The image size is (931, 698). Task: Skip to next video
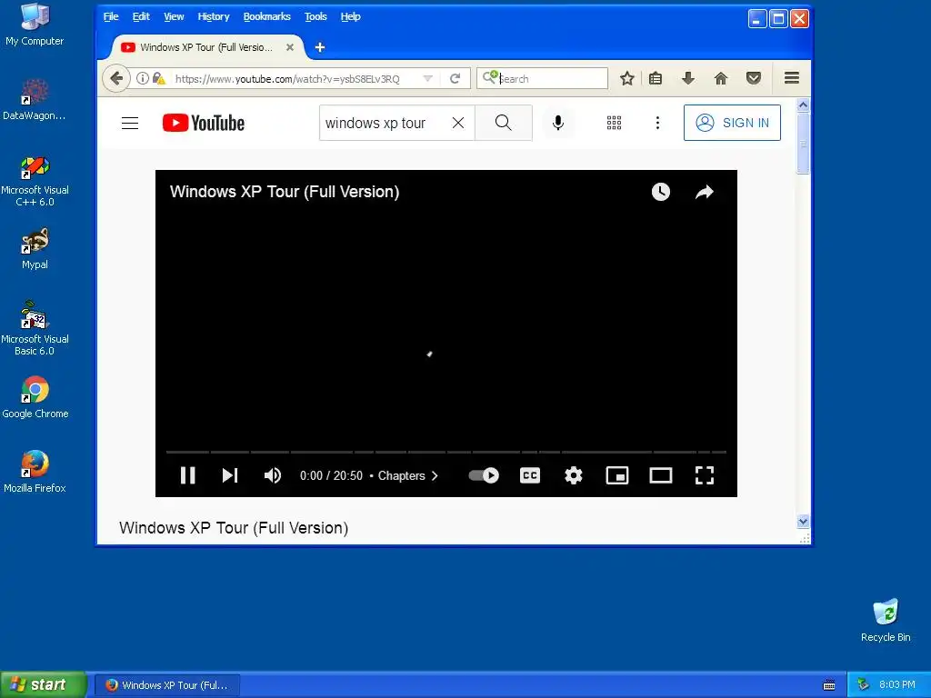230,475
